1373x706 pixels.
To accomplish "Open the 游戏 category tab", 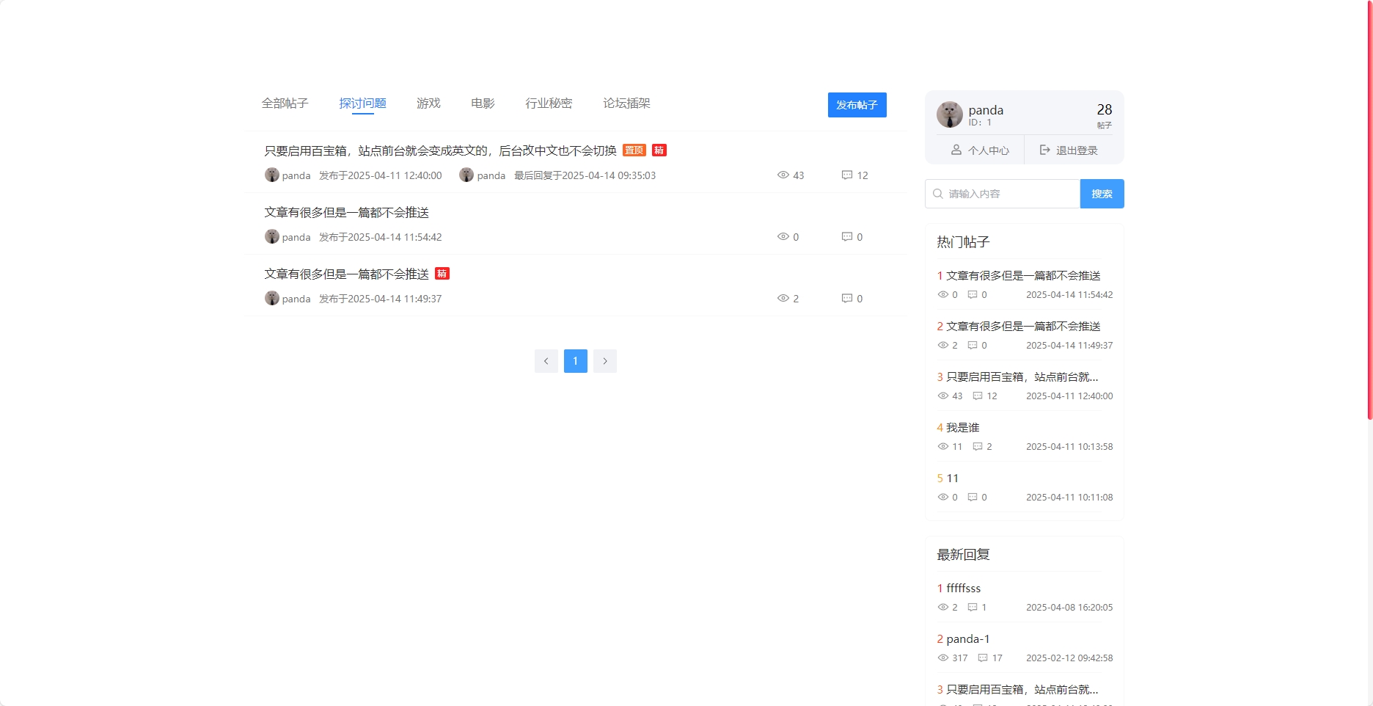I will point(428,103).
